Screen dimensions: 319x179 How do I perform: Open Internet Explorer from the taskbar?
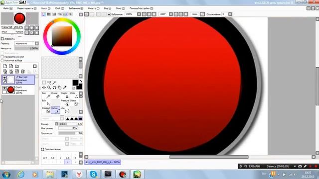(x=21, y=175)
